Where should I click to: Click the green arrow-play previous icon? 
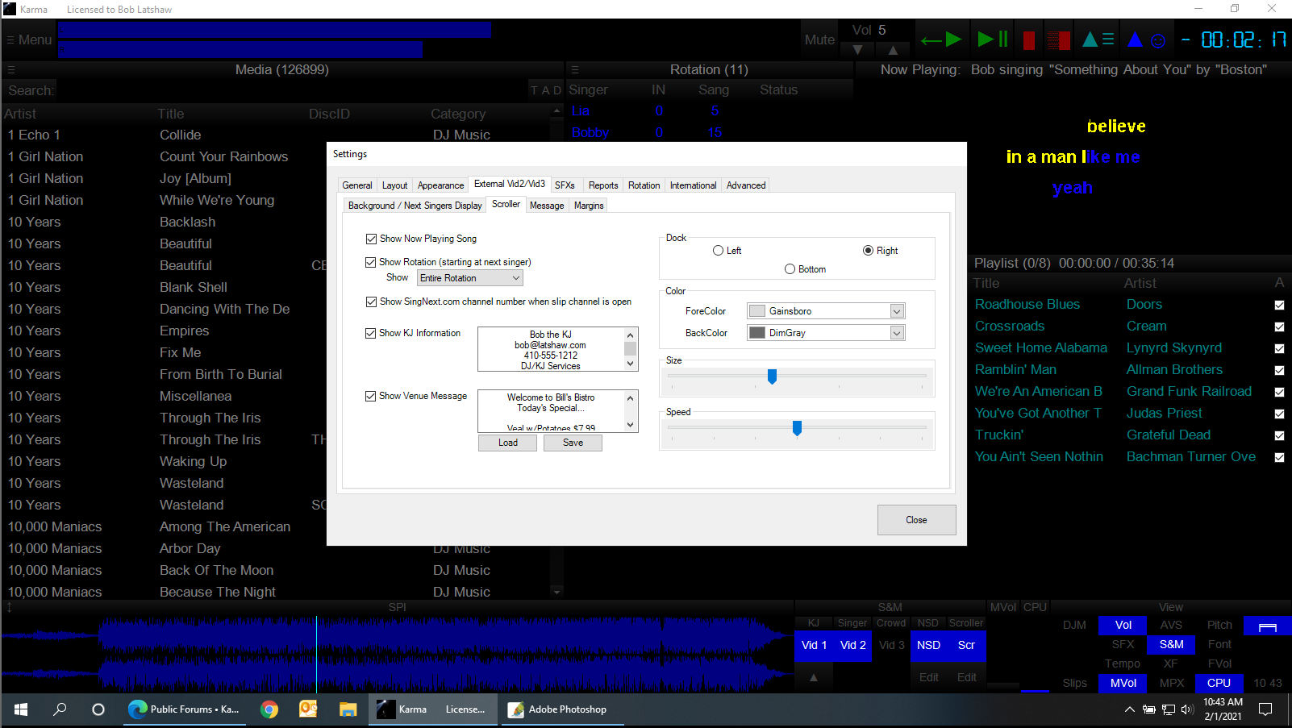tap(941, 40)
